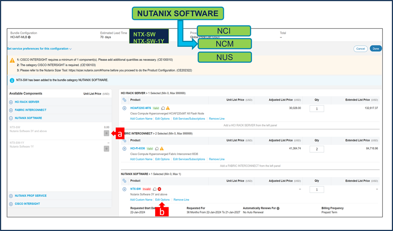Click Edit Services/Subscriptions for HCI-FI-6536
Screen dimensions: 393x231
coord(189,159)
